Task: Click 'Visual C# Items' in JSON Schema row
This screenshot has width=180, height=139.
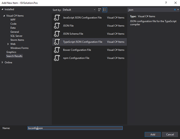Action: [115, 34]
